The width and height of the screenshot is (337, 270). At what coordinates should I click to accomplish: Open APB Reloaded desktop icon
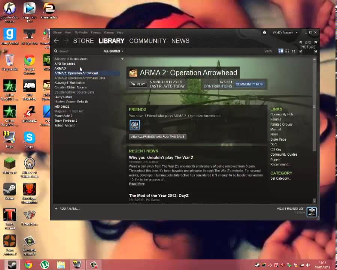pos(30,90)
